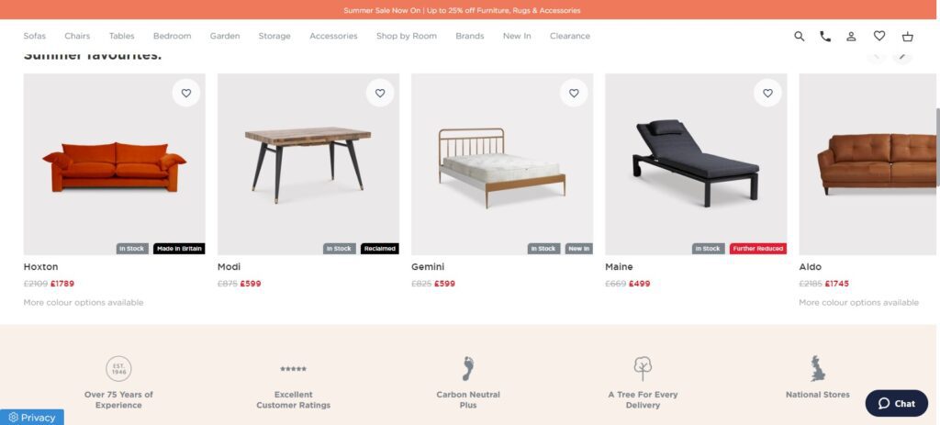940x425 pixels.
Task: Open the Chat support button
Action: (x=896, y=403)
